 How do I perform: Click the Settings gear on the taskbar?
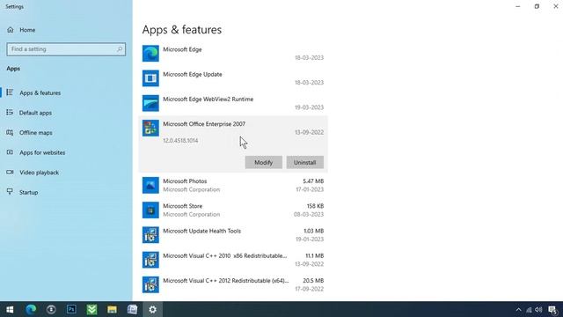point(152,309)
